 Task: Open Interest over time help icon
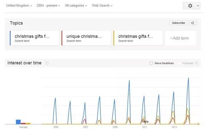[47, 63]
